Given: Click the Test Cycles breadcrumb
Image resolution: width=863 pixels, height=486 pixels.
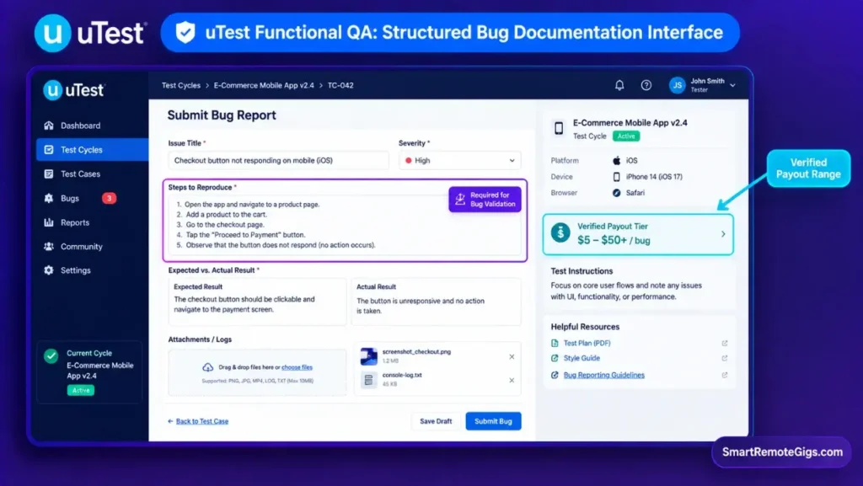Looking at the screenshot, I should click(x=181, y=85).
